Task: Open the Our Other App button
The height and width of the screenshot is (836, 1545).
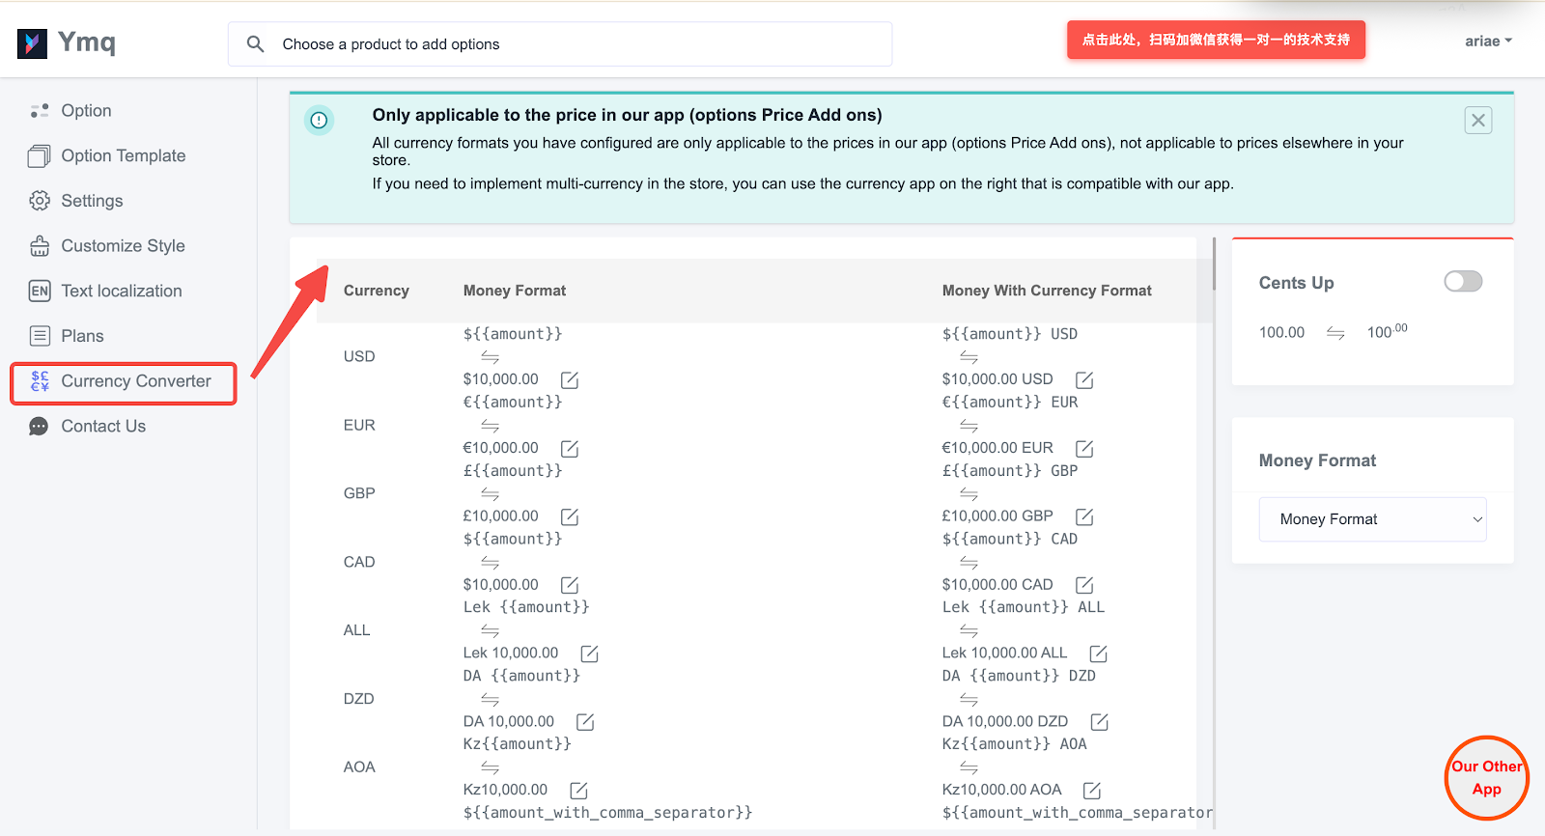Action: (1486, 778)
